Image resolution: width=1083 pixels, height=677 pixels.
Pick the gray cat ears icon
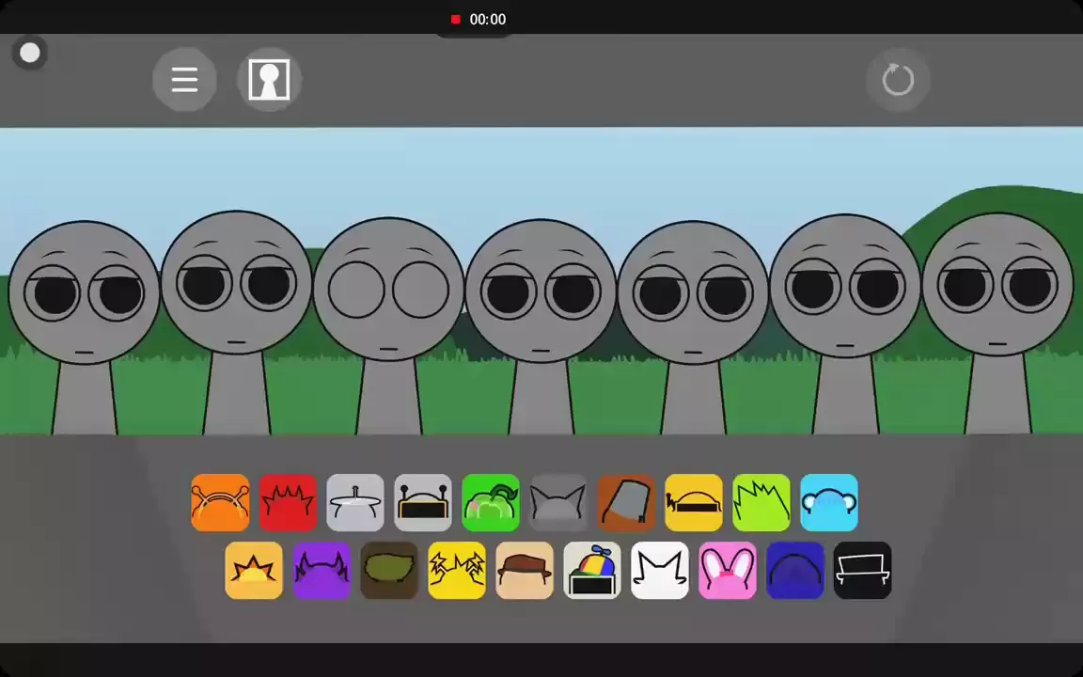tap(558, 503)
